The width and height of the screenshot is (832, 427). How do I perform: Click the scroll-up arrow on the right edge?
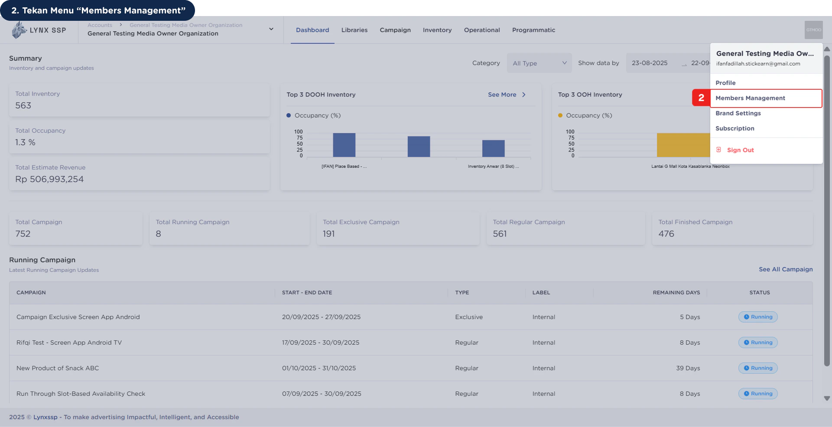[827, 49]
